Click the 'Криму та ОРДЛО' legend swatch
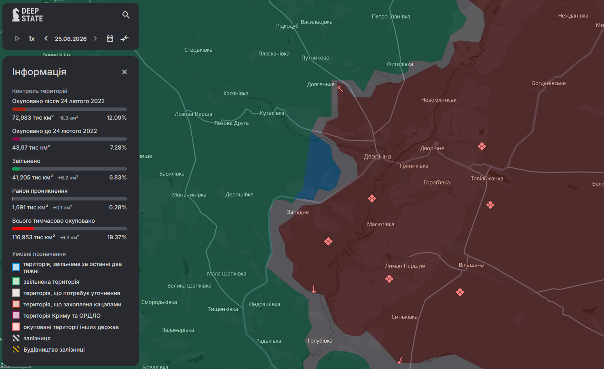Viewport: 604px width, 369px height. tap(16, 316)
